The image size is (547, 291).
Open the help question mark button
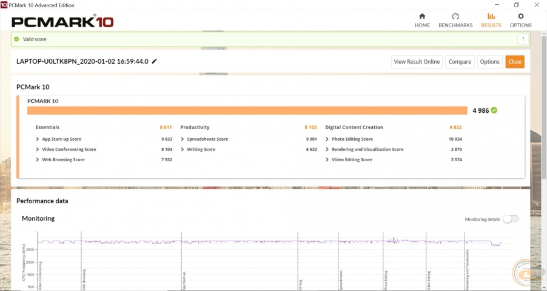(x=523, y=39)
